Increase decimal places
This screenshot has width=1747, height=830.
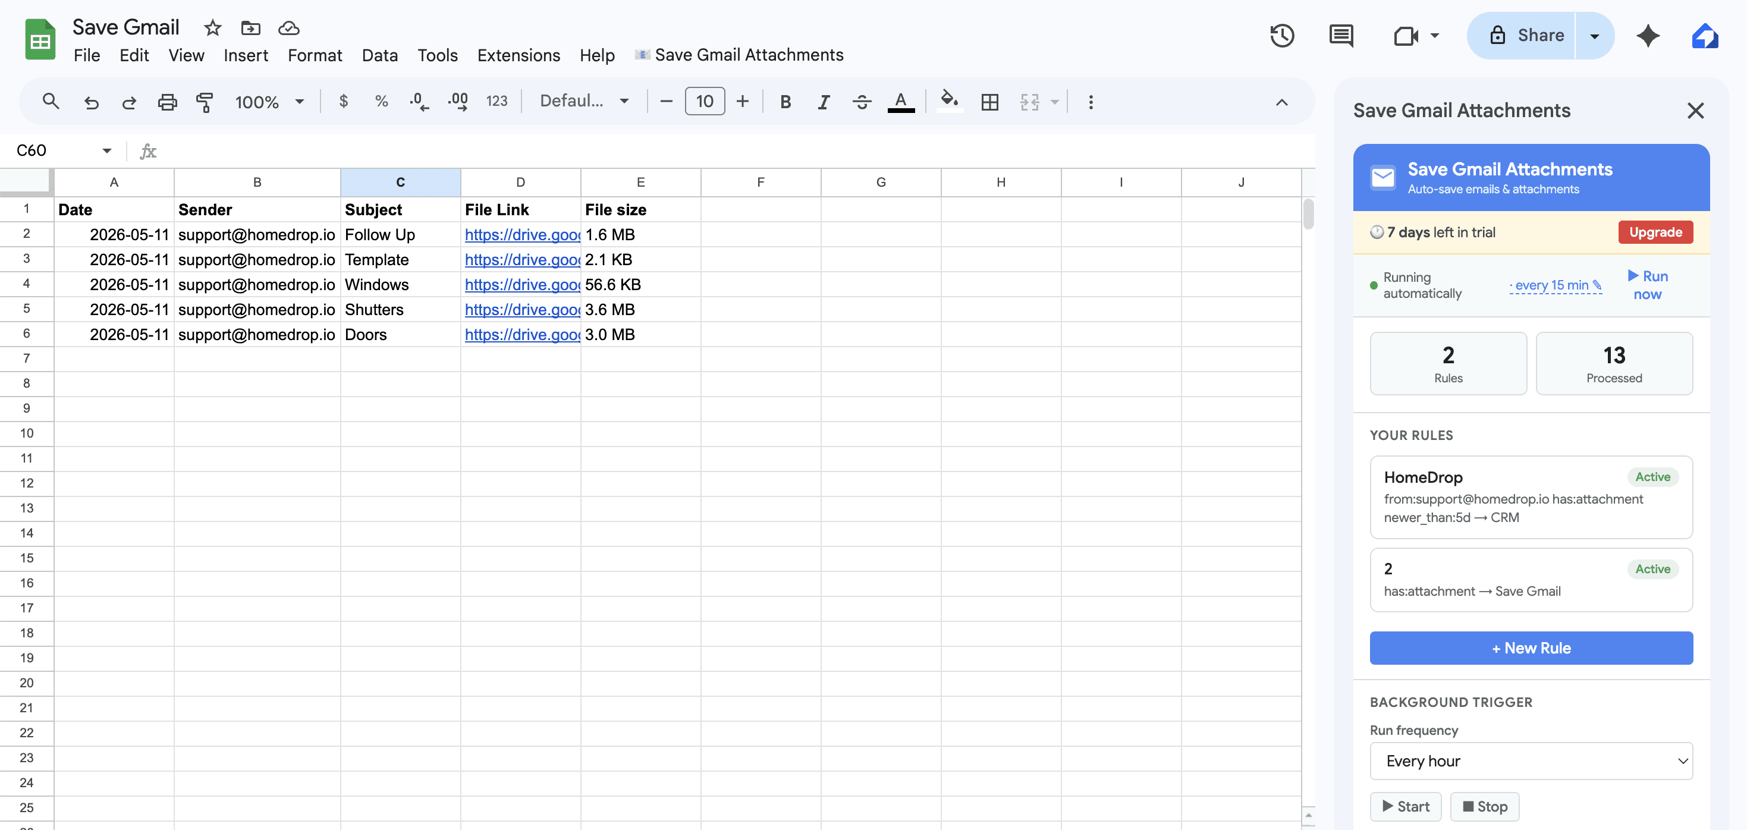(458, 102)
